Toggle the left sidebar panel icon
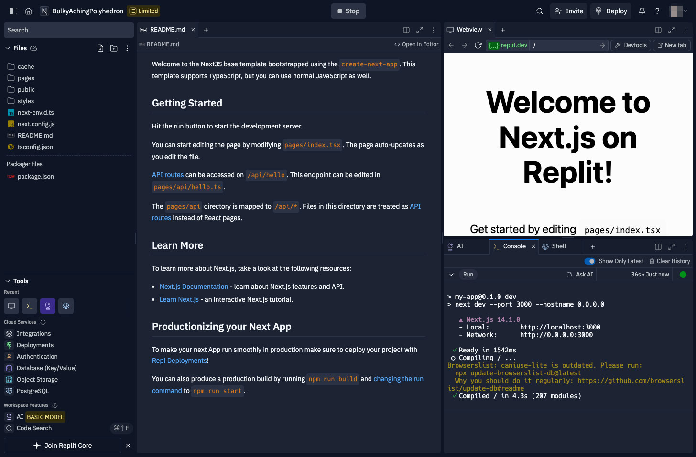Image resolution: width=696 pixels, height=457 pixels. 13,11
